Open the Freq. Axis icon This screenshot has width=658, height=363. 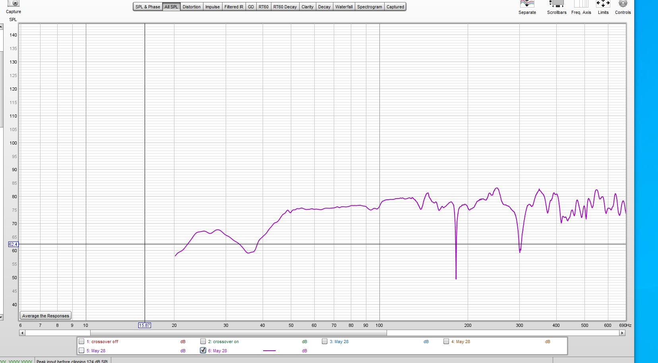581,4
